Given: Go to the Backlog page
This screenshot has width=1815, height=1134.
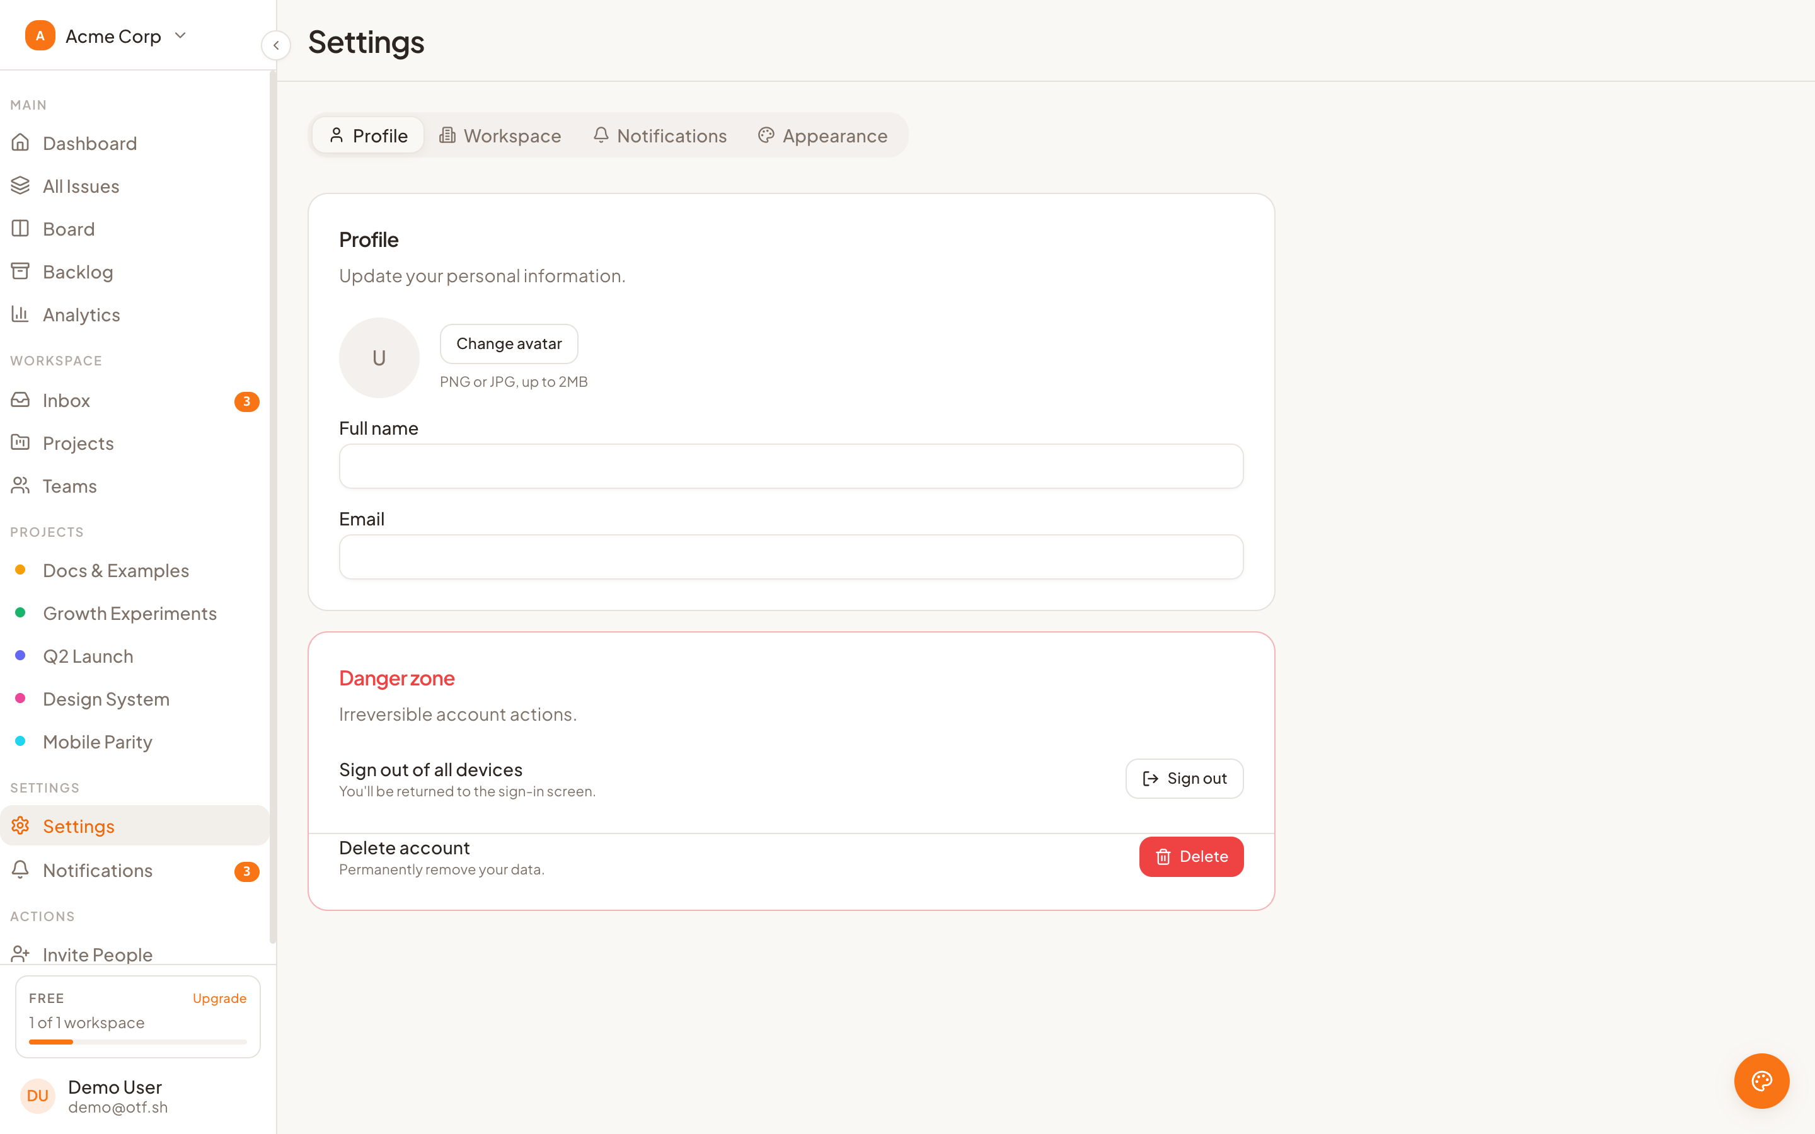Looking at the screenshot, I should coord(135,272).
